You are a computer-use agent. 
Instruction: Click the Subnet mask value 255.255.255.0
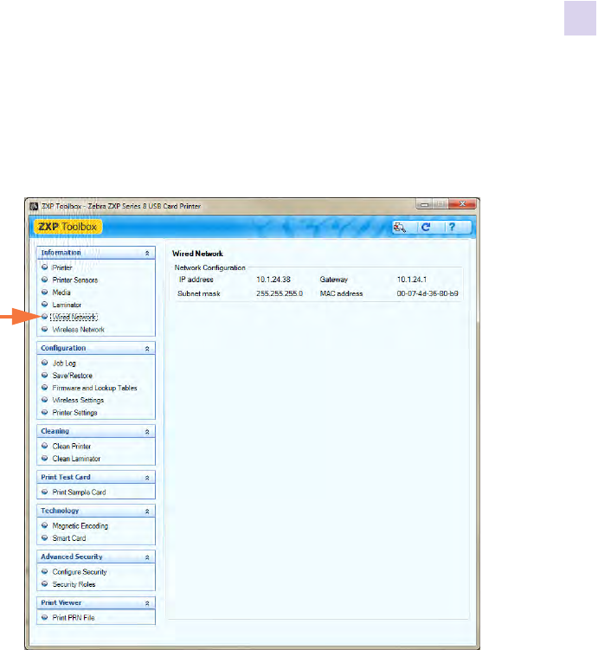280,293
